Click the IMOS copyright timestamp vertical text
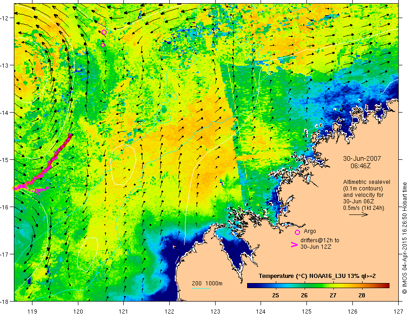The height and width of the screenshot is (315, 408). pyautogui.click(x=405, y=238)
